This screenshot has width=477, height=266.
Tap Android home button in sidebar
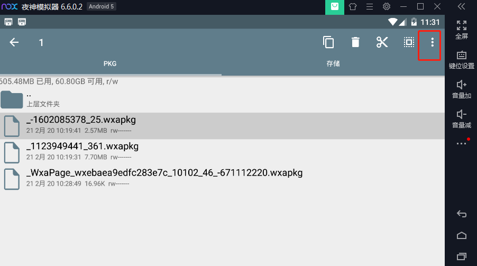(462, 235)
